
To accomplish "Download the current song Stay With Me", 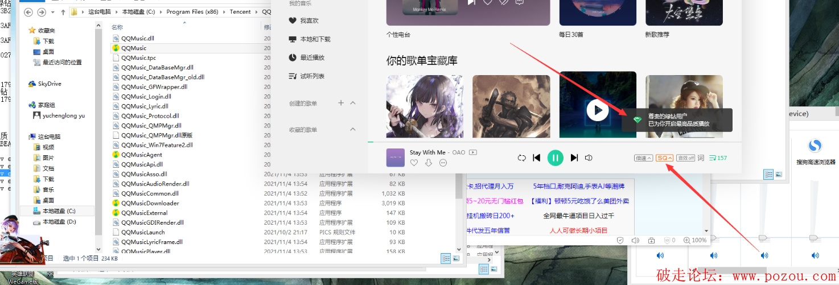I will pyautogui.click(x=429, y=163).
